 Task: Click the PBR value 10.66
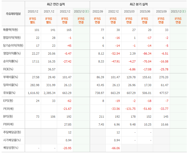click(x=165, y=124)
